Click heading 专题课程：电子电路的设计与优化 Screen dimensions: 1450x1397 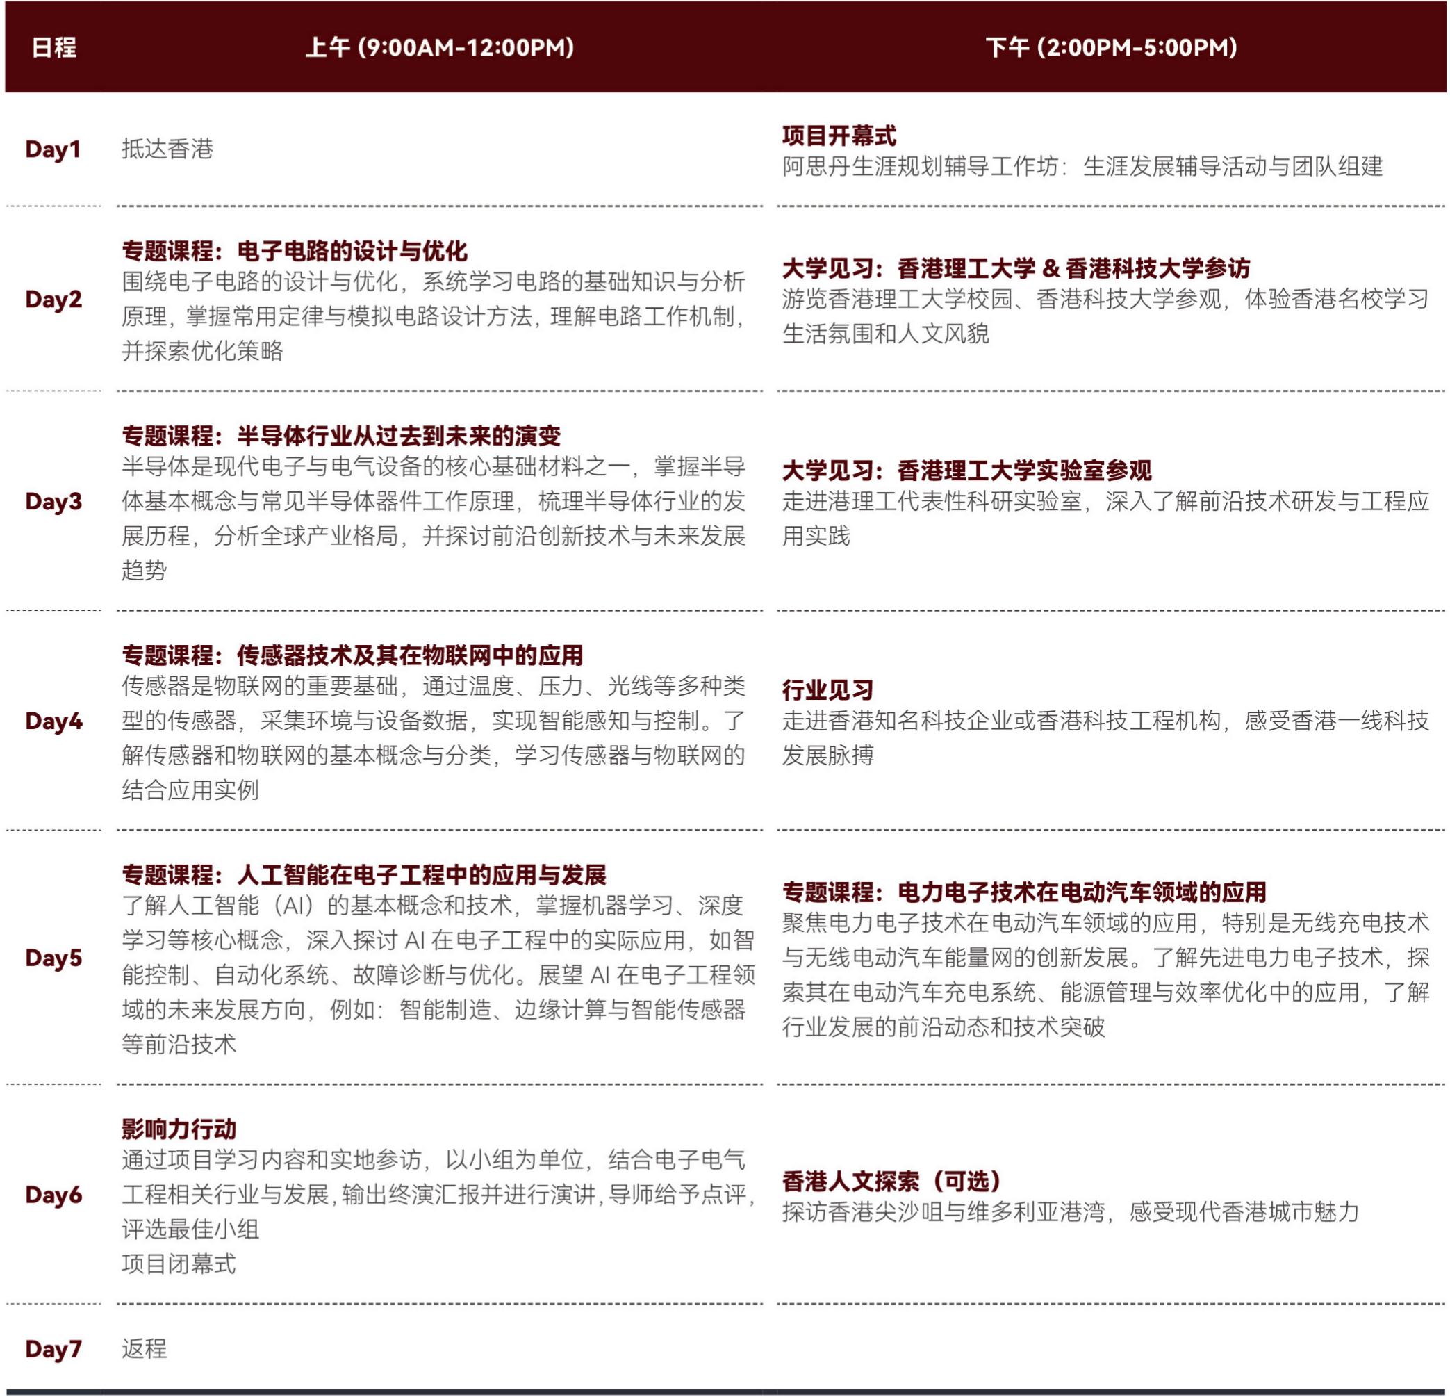(x=295, y=251)
